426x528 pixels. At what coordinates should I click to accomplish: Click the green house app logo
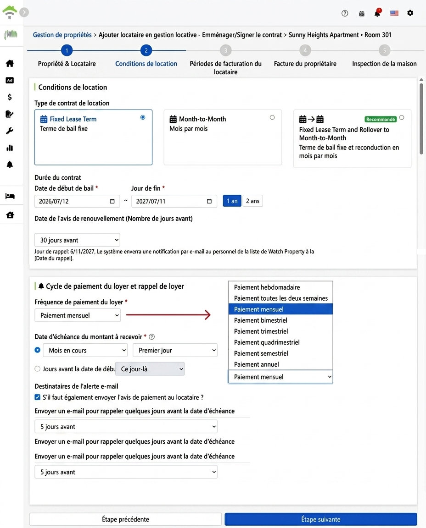[10, 12]
